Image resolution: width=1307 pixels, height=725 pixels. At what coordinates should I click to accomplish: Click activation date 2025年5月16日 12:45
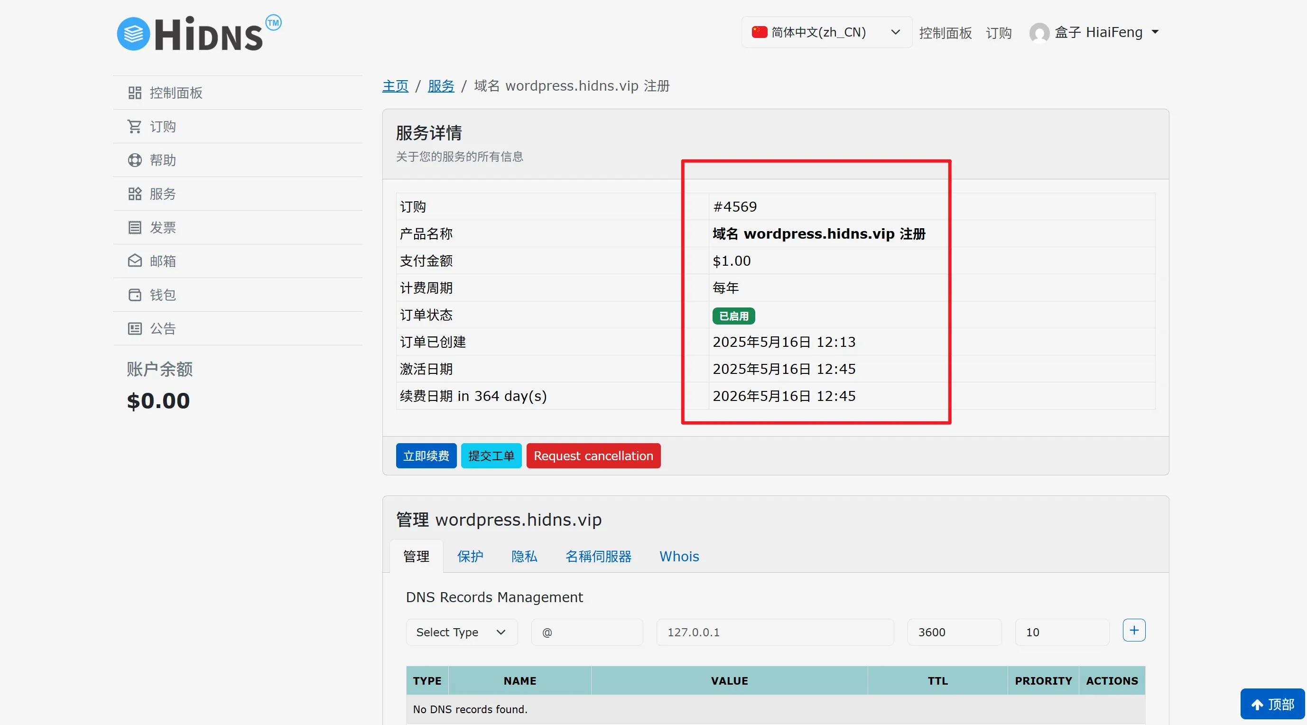(784, 369)
